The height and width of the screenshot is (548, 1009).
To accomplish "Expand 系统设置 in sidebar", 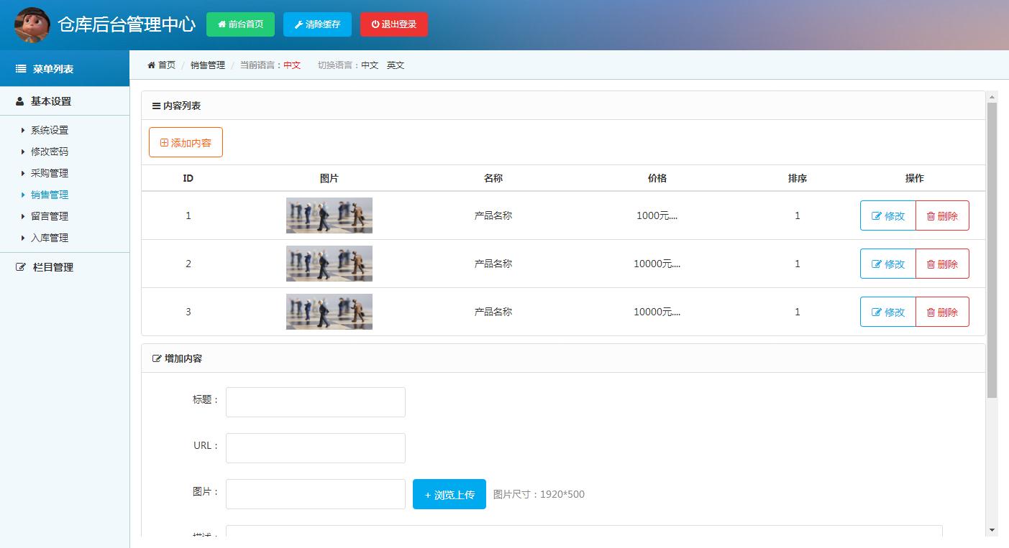I will pyautogui.click(x=50, y=130).
